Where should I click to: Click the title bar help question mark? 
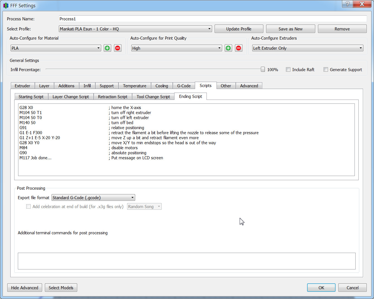pyautogui.click(x=347, y=4)
